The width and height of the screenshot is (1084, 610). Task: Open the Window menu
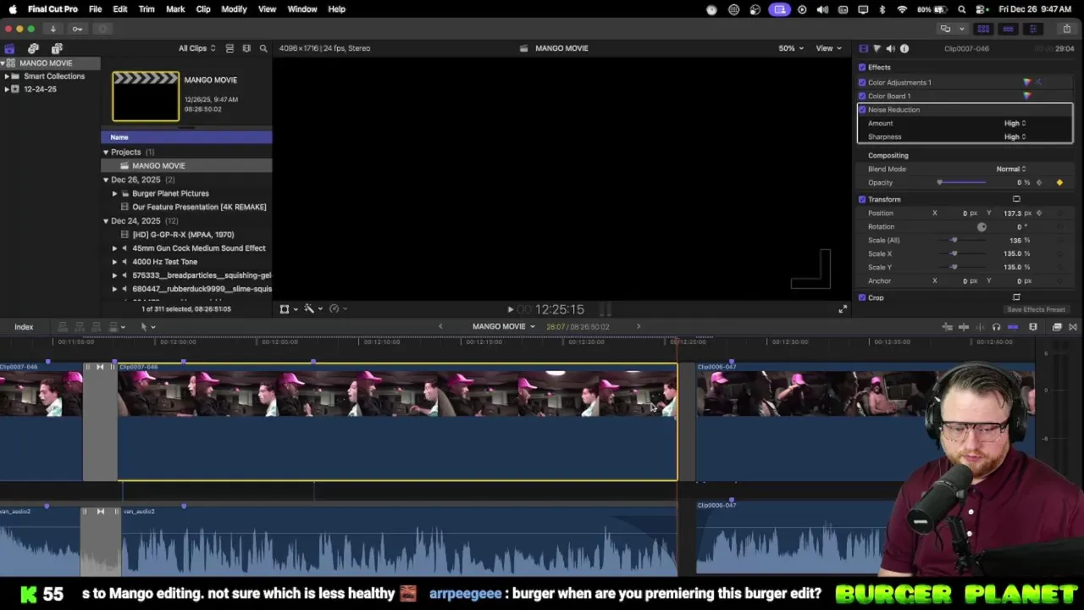click(302, 9)
